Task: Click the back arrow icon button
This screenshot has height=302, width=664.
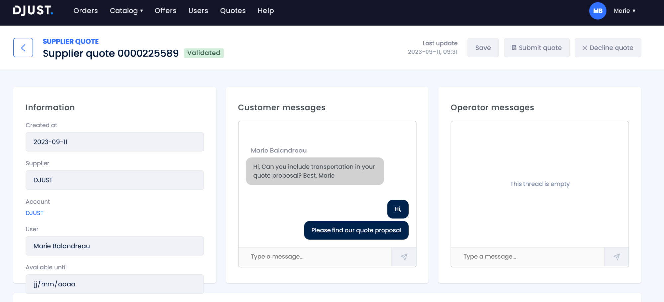Action: pos(23,48)
